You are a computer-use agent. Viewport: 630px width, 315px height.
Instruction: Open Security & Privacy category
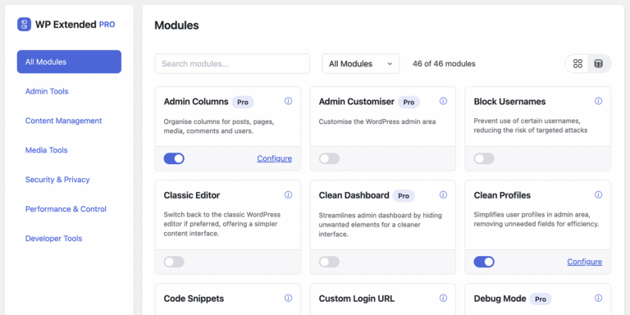point(57,180)
